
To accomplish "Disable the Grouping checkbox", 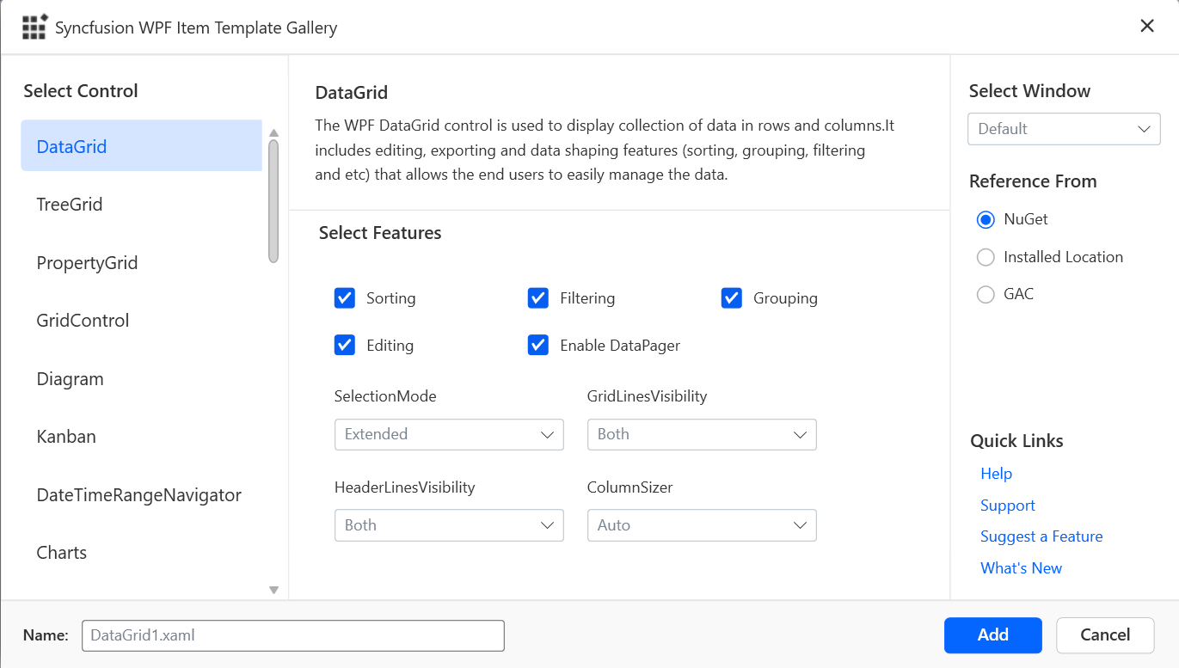I will pos(732,298).
